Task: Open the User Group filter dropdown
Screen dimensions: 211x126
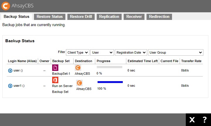Action: tap(176, 52)
